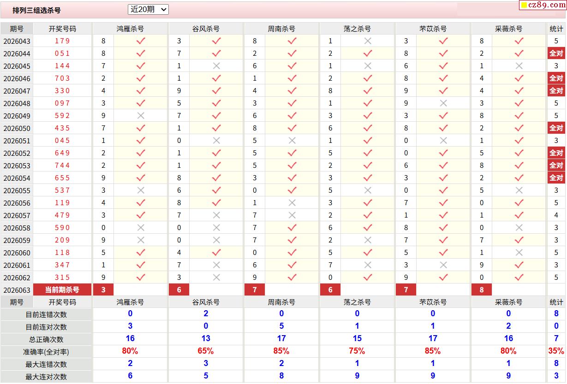
Task: Click the yellow square beside cz89.com
Action: coord(524,6)
